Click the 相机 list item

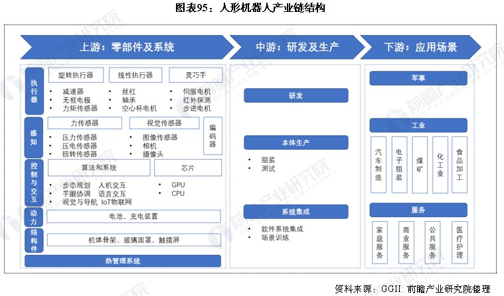coord(149,146)
